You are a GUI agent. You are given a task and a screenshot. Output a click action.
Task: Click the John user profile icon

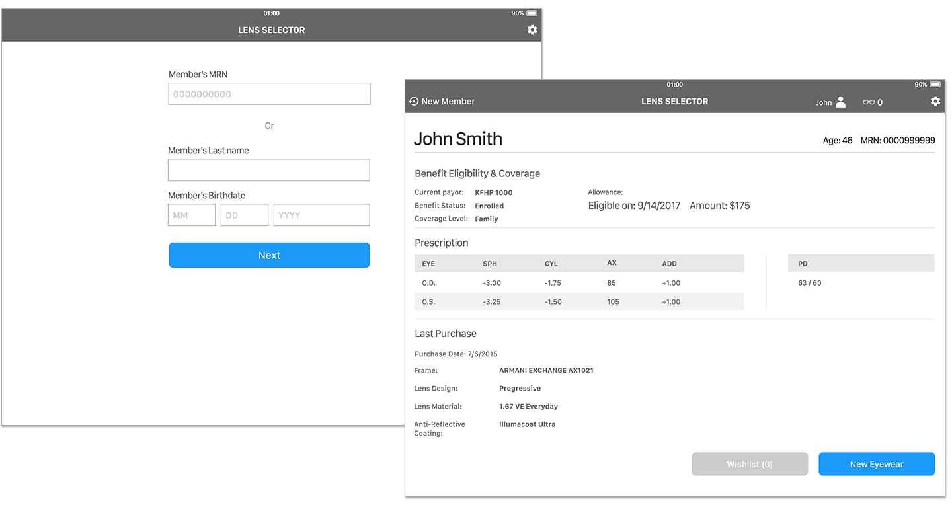[x=840, y=102]
